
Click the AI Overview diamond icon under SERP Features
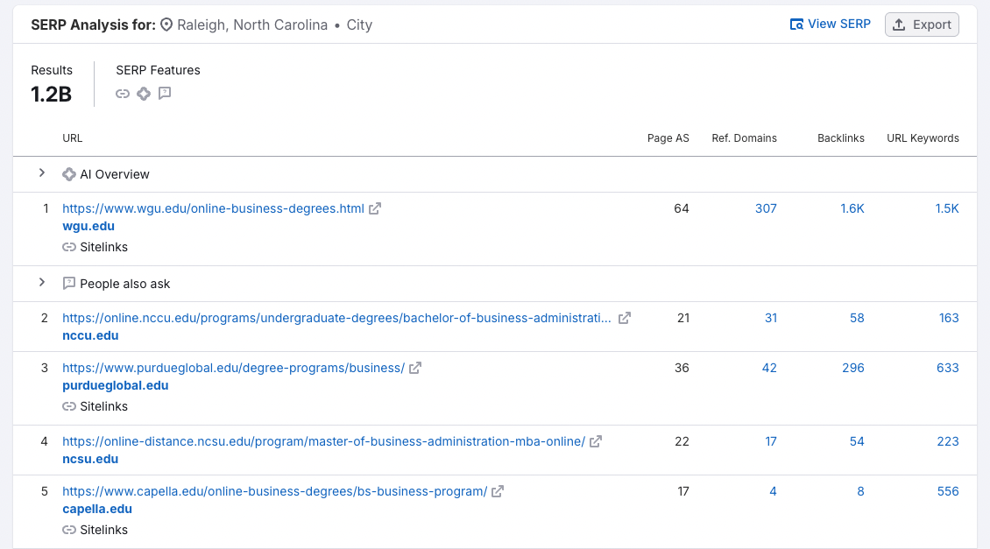point(144,94)
